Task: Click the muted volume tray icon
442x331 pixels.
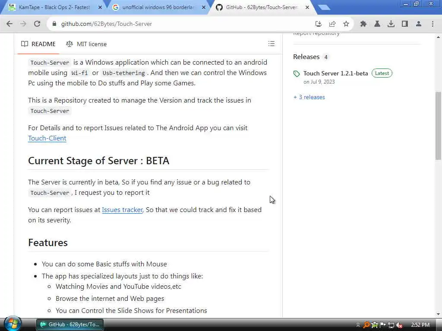Action: coord(399,325)
